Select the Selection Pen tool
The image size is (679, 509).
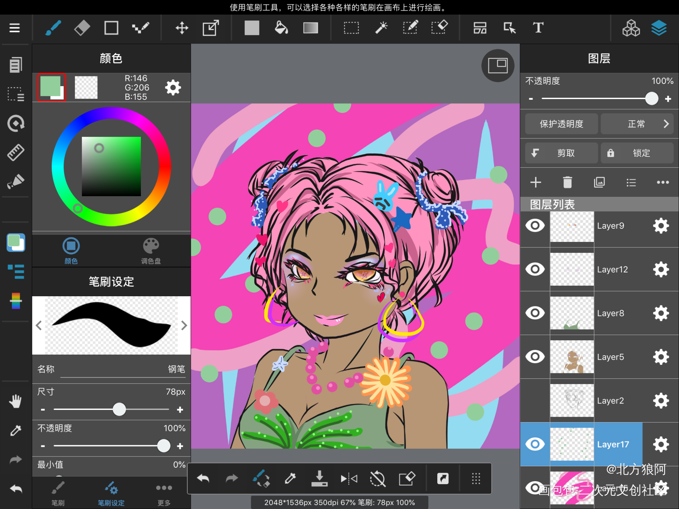coord(410,28)
